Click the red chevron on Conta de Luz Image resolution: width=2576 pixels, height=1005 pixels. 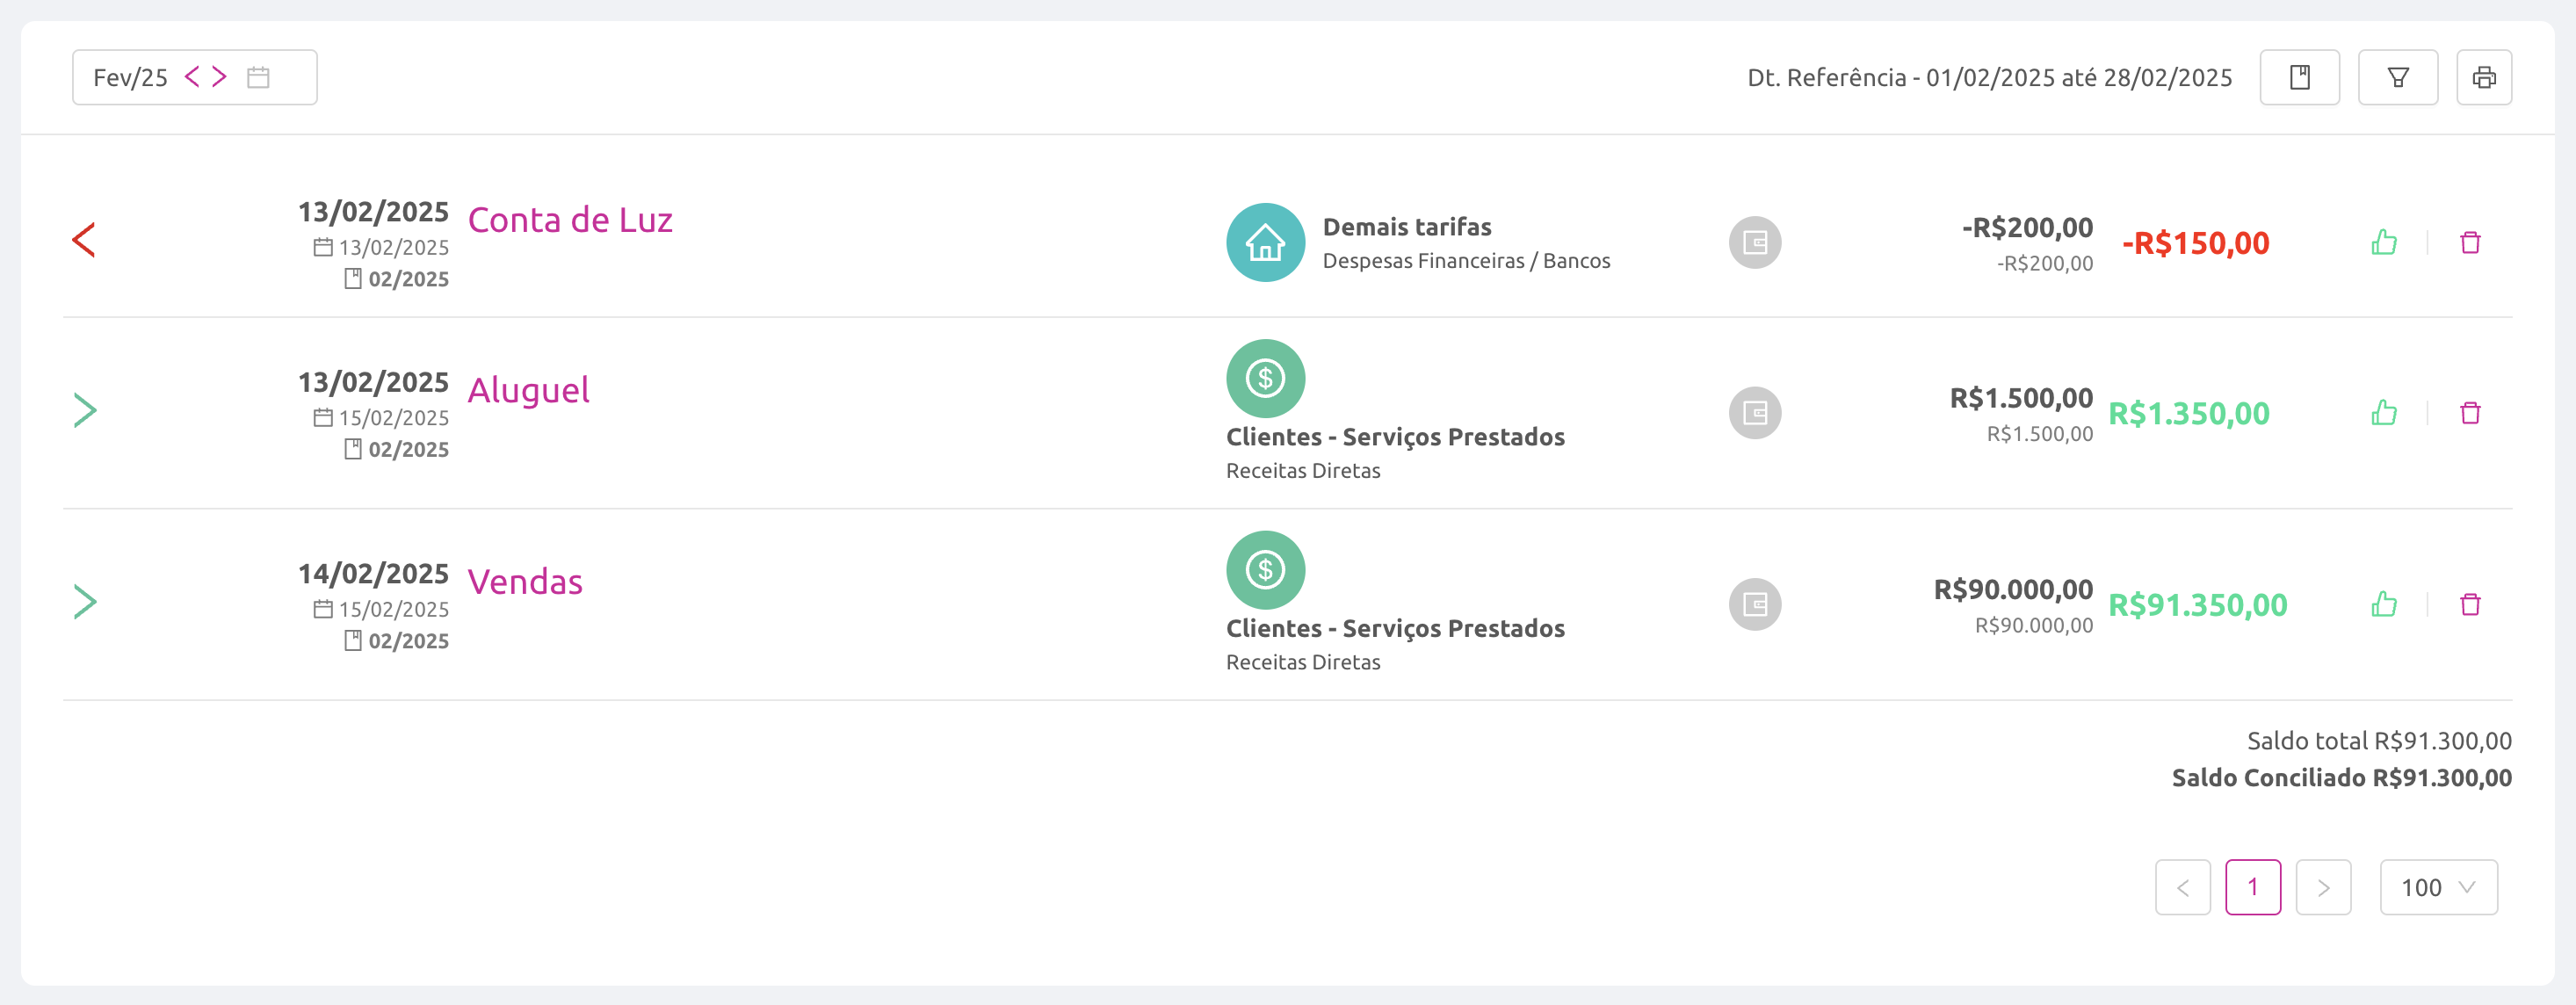84,240
